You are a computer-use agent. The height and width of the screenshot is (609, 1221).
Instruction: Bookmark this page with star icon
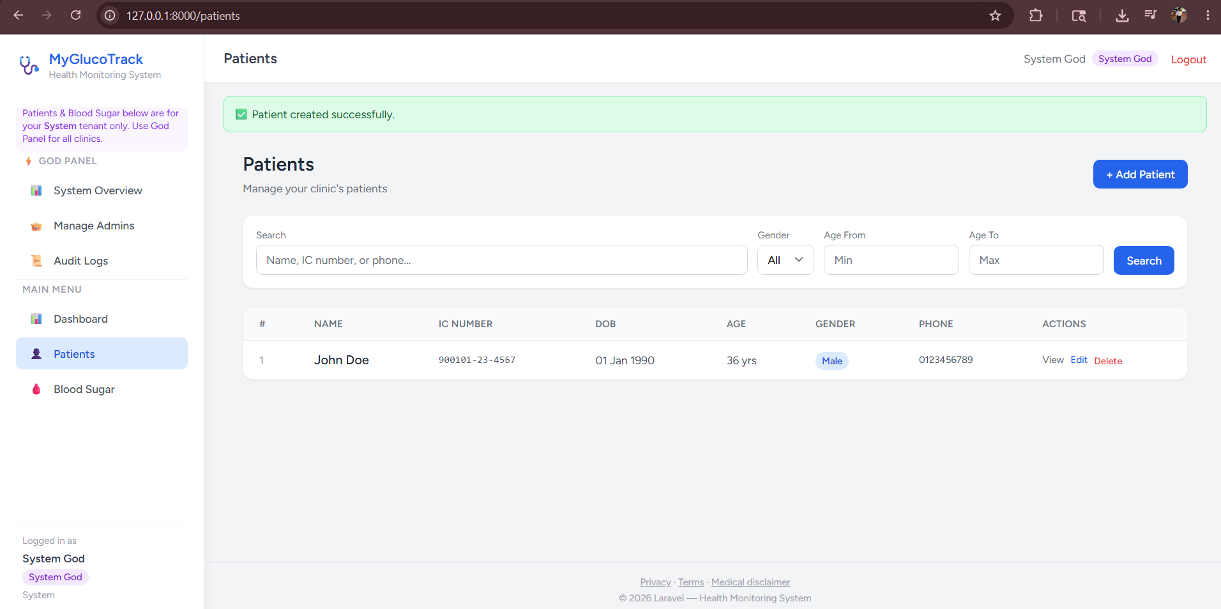pyautogui.click(x=995, y=15)
